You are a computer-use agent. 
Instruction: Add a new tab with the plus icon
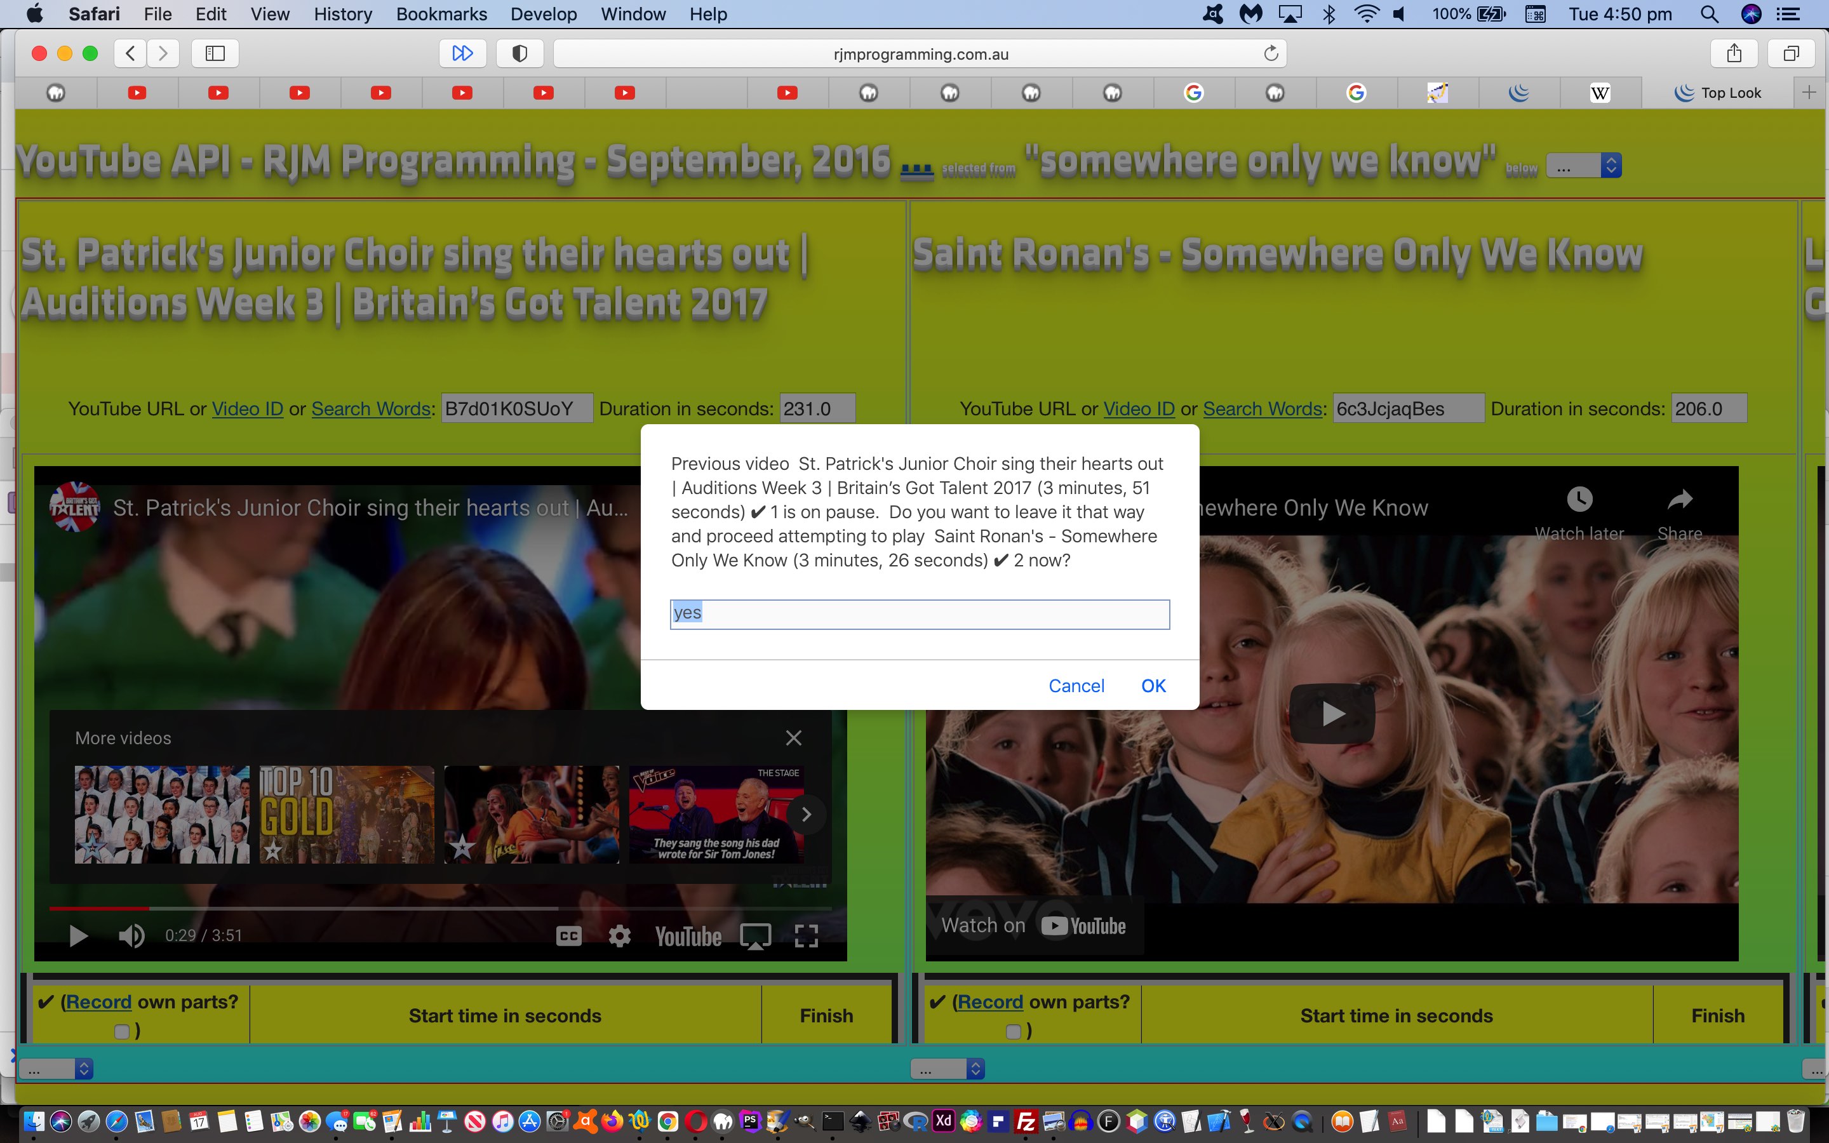[x=1809, y=93]
